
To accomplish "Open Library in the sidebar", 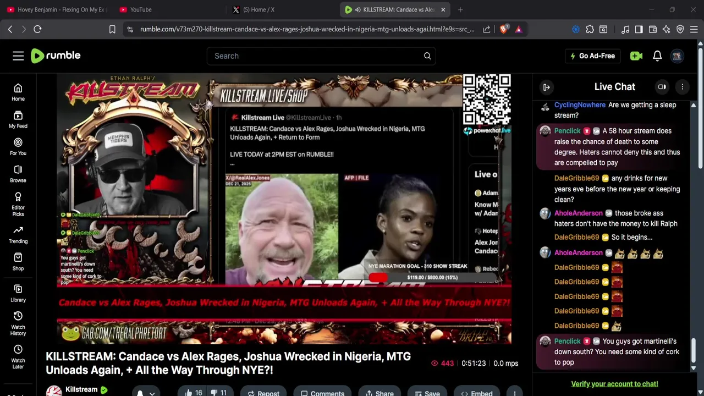I will pos(18,293).
